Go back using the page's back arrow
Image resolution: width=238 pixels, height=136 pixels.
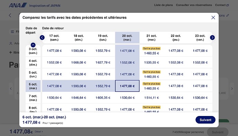(10, 15)
